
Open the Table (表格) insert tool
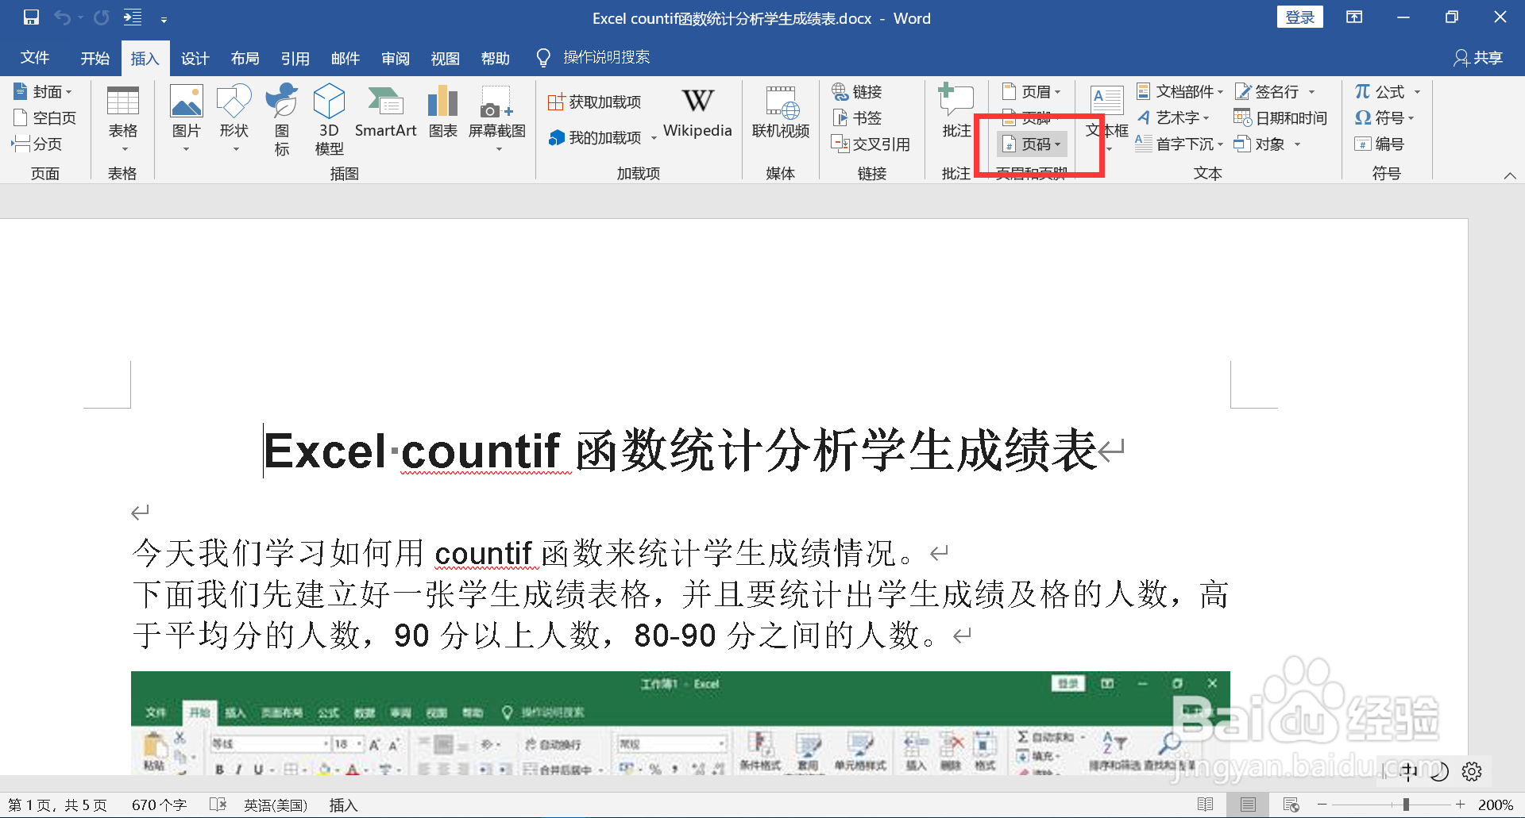123,120
